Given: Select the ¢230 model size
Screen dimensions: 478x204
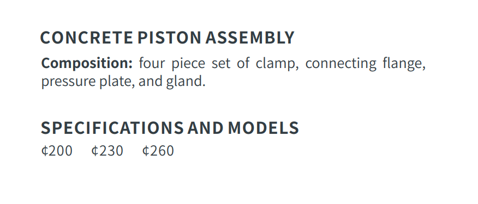Looking at the screenshot, I should [107, 151].
